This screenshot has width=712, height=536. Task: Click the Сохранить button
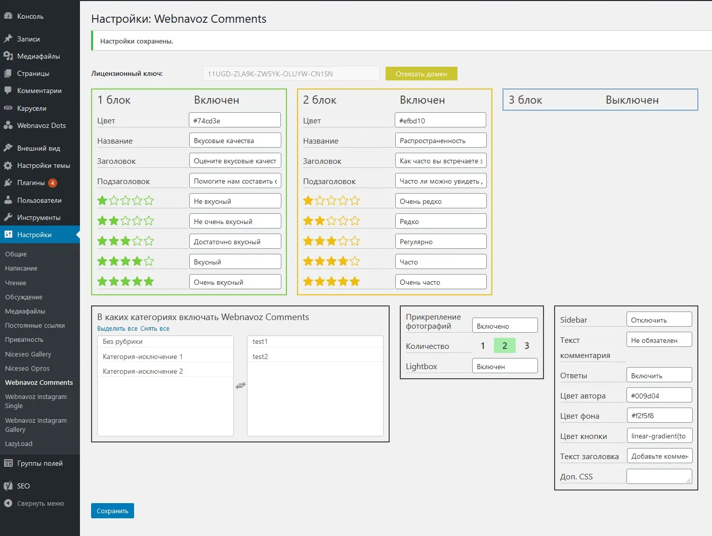pyautogui.click(x=112, y=511)
